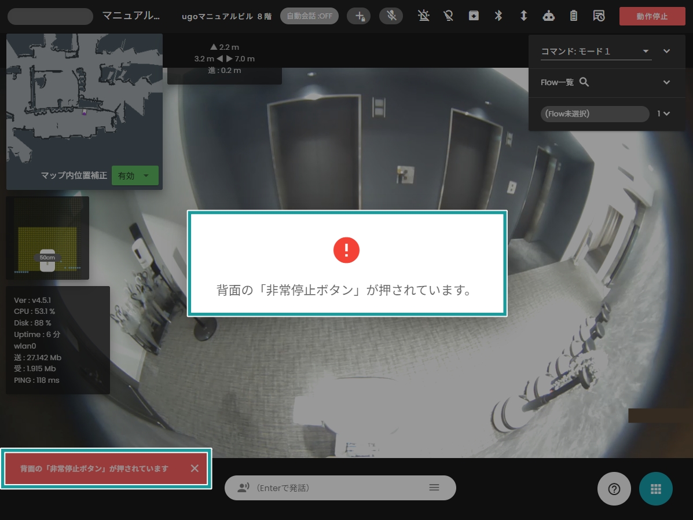Open Bluetooth settings icon

click(498, 16)
